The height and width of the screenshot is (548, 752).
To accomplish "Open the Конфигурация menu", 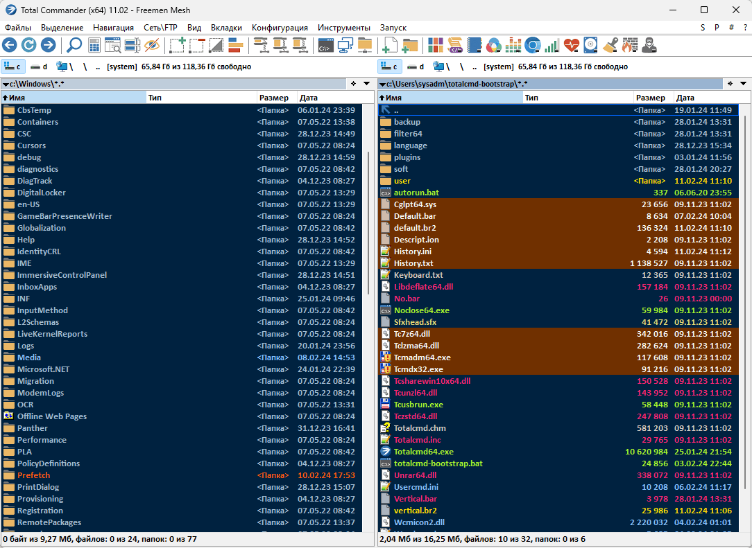I will click(280, 28).
